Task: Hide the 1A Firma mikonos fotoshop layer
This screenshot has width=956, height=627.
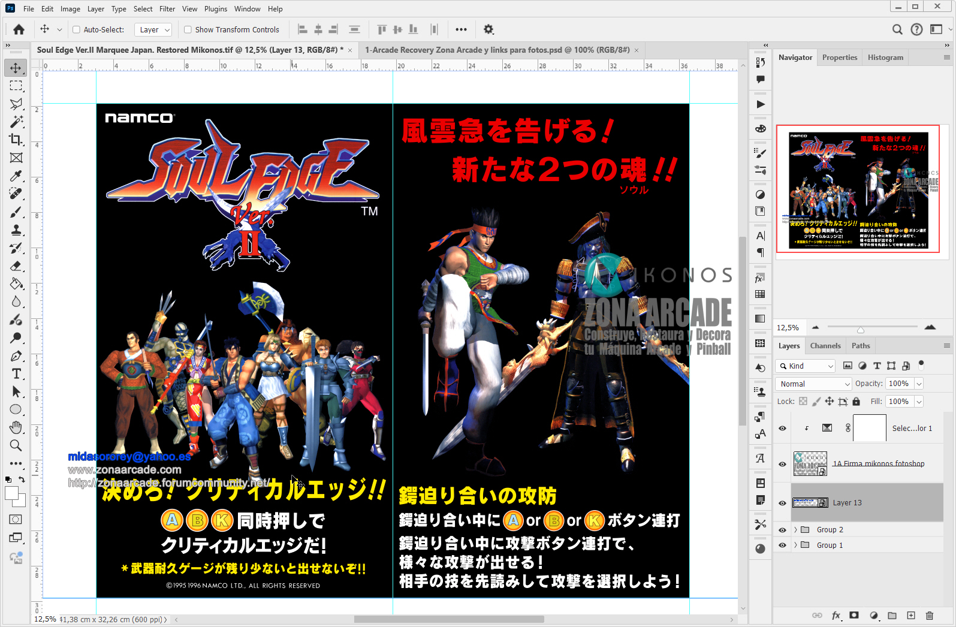Action: (x=782, y=464)
